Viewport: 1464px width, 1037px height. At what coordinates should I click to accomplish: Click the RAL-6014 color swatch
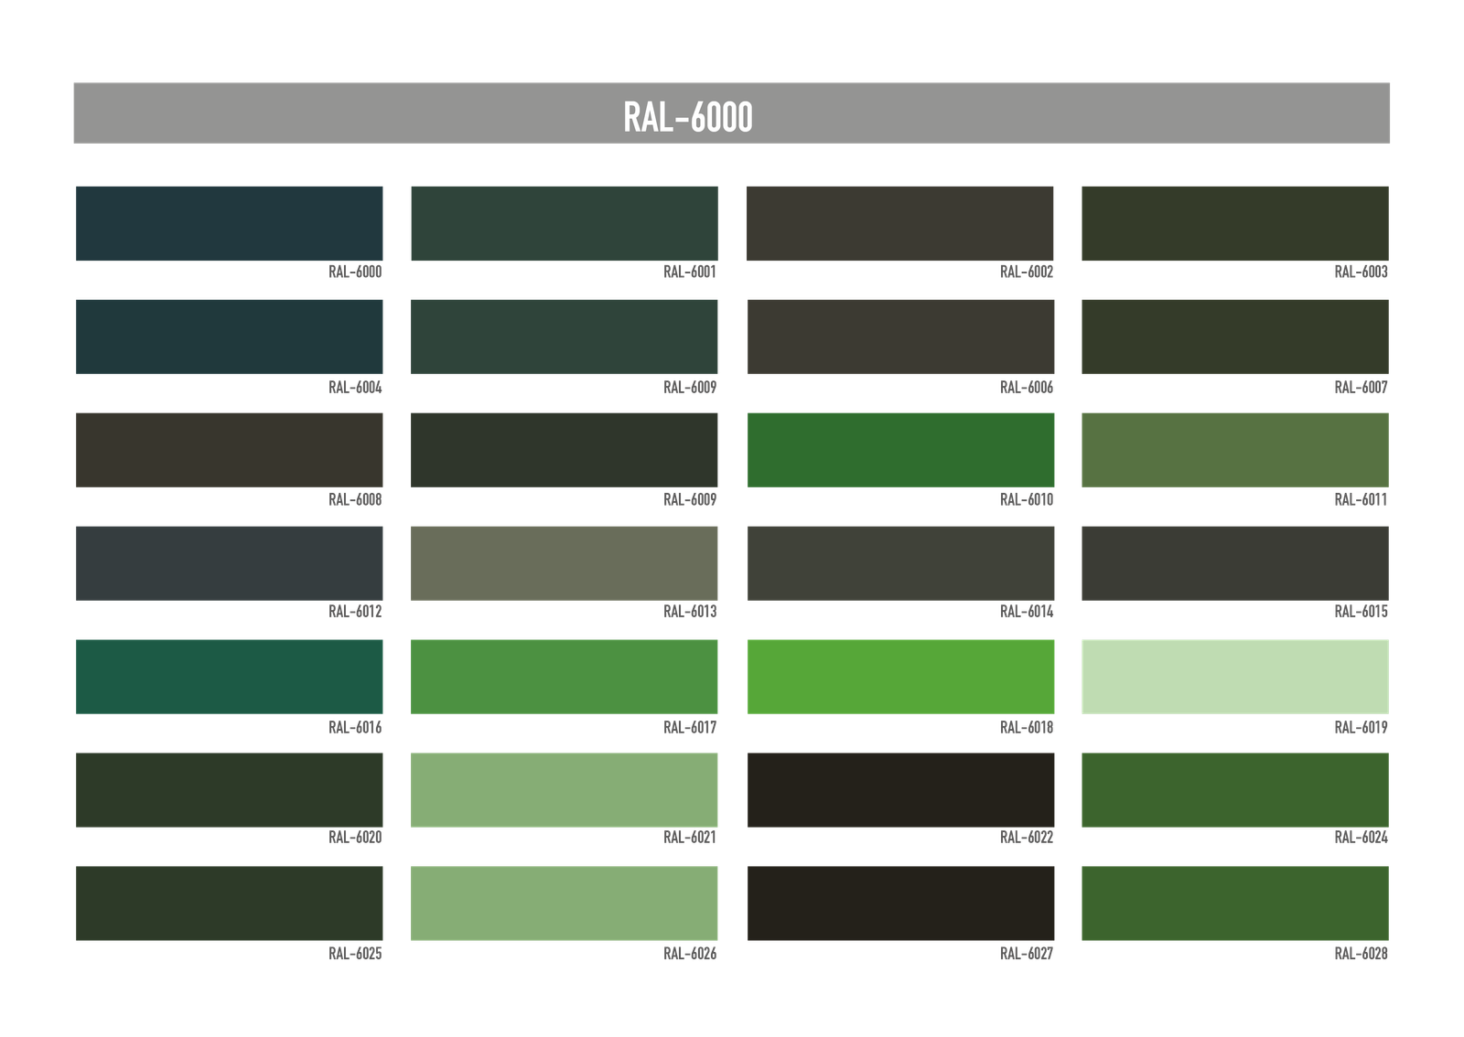pos(900,563)
